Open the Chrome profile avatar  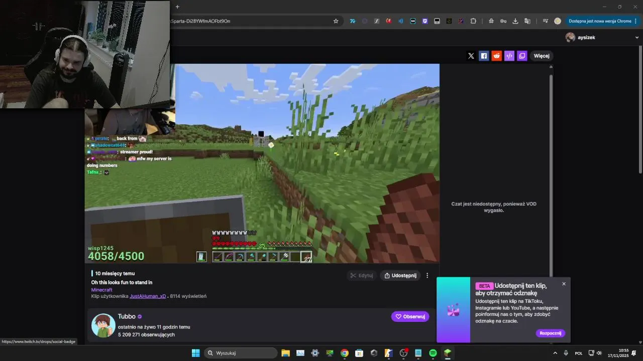pyautogui.click(x=558, y=21)
